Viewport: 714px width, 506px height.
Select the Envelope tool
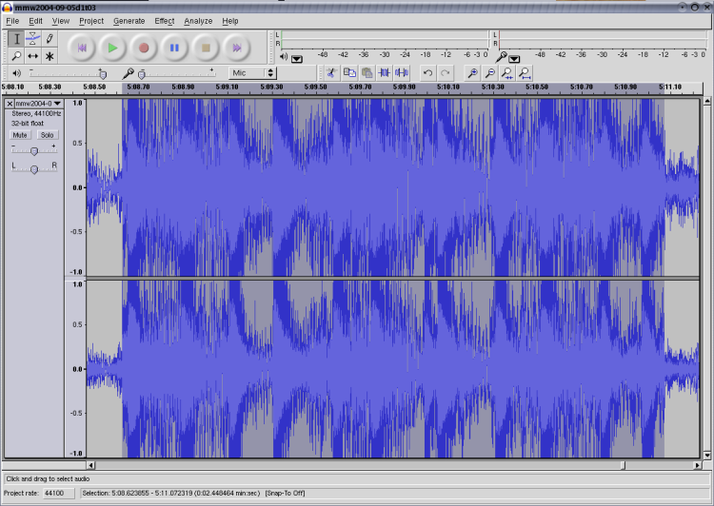tap(32, 39)
